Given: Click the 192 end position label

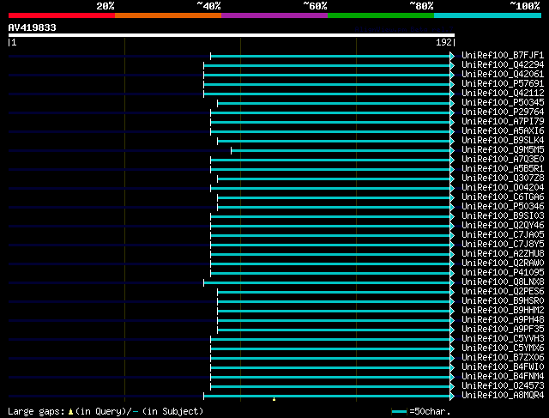Looking at the screenshot, I should (x=443, y=42).
